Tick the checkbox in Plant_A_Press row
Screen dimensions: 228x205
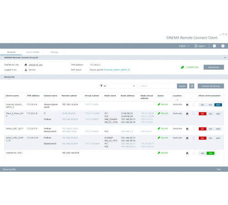point(194,113)
